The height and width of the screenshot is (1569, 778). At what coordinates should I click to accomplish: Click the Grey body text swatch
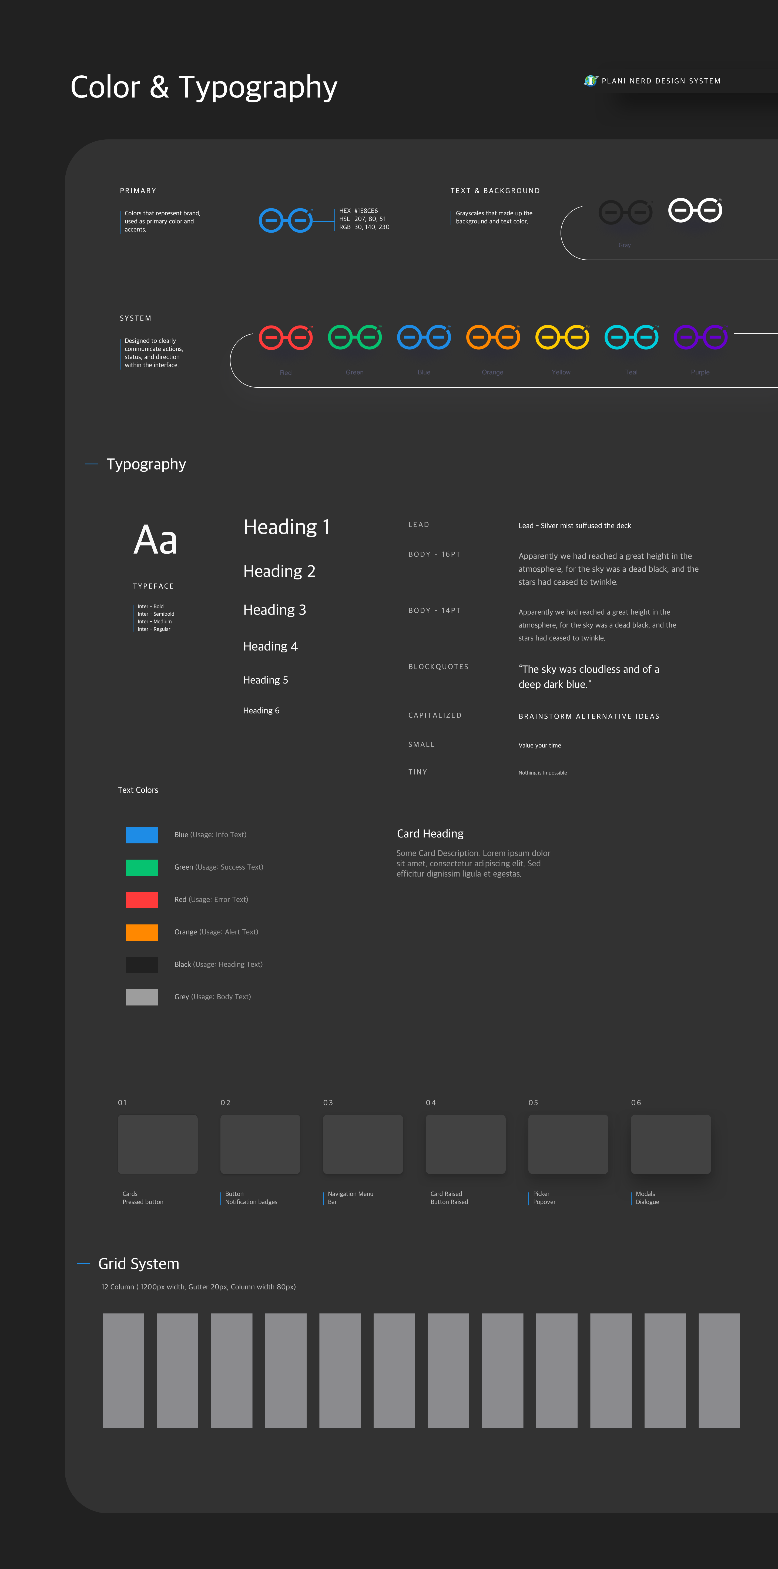pyautogui.click(x=142, y=997)
